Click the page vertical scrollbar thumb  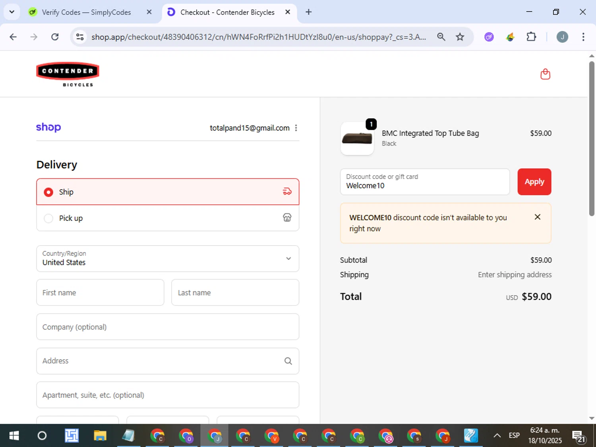click(x=592, y=138)
